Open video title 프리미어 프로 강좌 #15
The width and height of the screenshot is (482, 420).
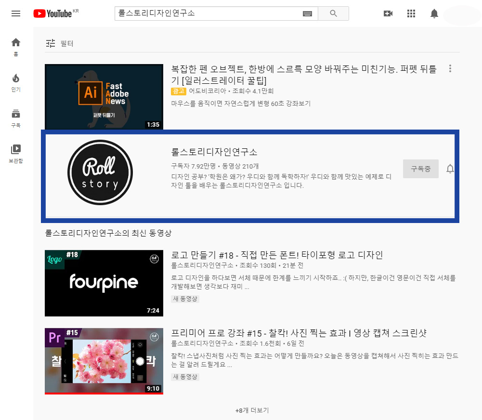pos(299,333)
